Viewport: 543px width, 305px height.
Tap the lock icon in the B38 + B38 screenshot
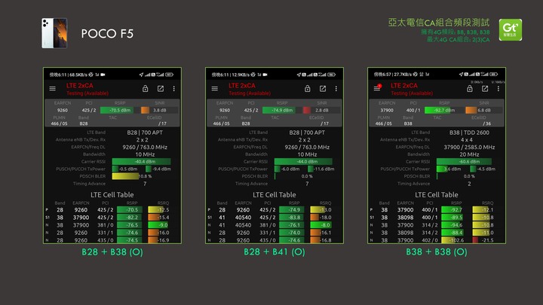pyautogui.click(x=470, y=89)
